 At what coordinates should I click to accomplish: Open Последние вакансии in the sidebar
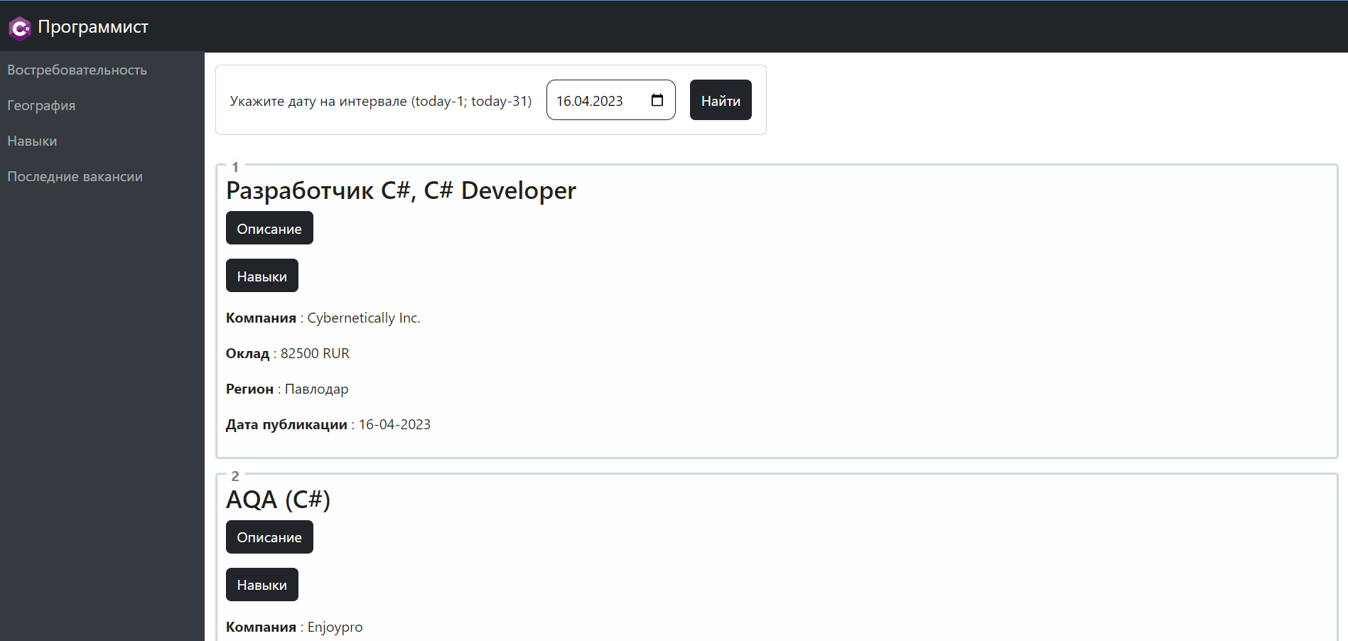pos(75,176)
